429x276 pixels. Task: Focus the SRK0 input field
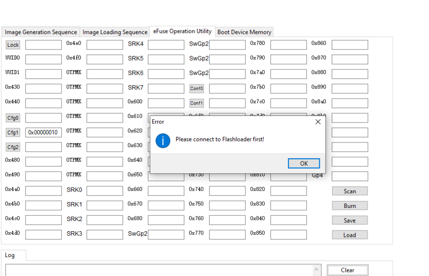pyautogui.click(x=105, y=191)
